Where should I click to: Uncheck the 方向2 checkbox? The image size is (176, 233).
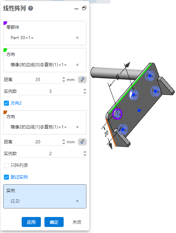click(x=6, y=103)
